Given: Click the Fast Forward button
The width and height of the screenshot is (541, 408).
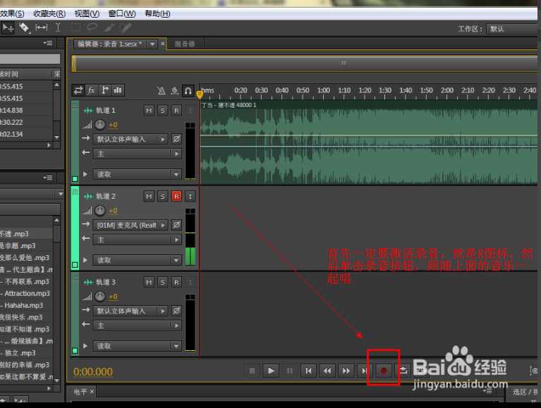Looking at the screenshot, I should 346,371.
